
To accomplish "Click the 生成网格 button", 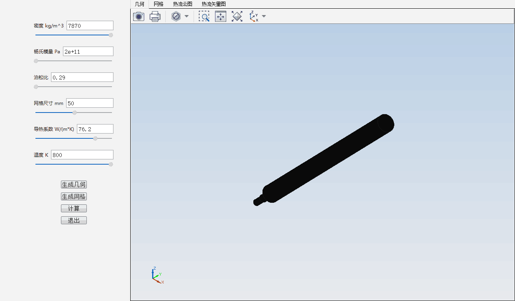I will pyautogui.click(x=74, y=196).
